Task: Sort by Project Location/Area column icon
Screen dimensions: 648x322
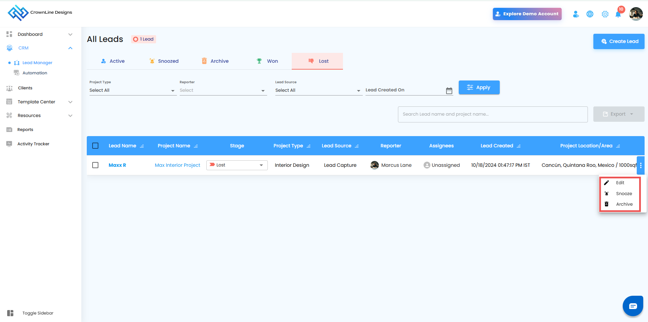Action: (618, 146)
